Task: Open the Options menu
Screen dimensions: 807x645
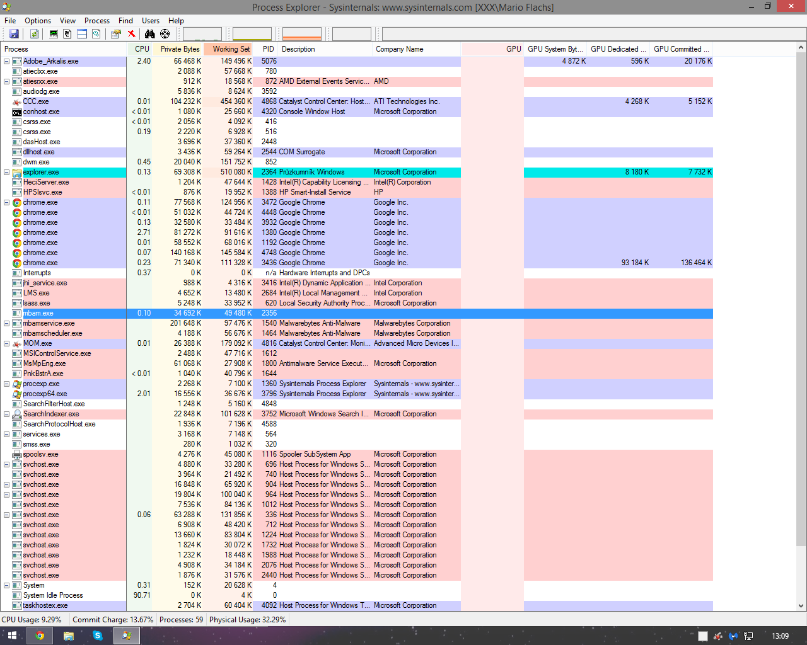Action: 38,21
